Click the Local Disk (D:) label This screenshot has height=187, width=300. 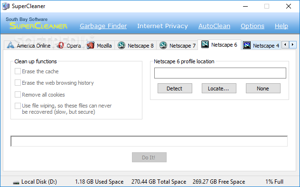coord(39,182)
